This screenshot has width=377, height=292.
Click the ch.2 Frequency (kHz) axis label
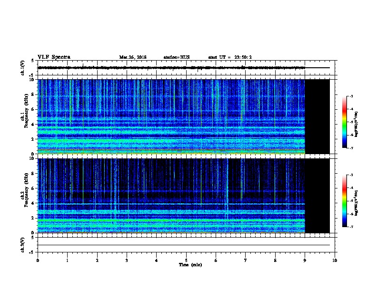(x=24, y=190)
